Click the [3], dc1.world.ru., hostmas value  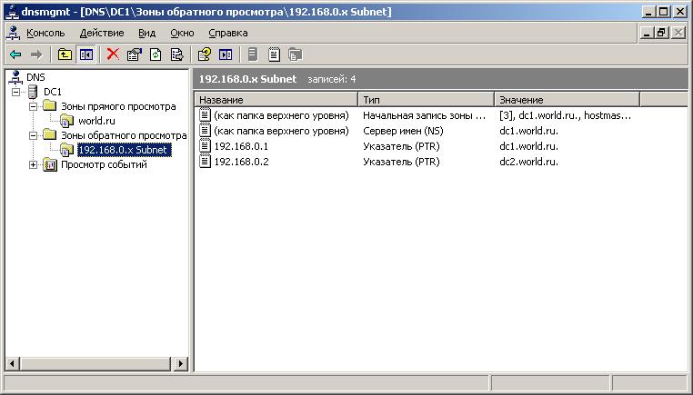(566, 115)
